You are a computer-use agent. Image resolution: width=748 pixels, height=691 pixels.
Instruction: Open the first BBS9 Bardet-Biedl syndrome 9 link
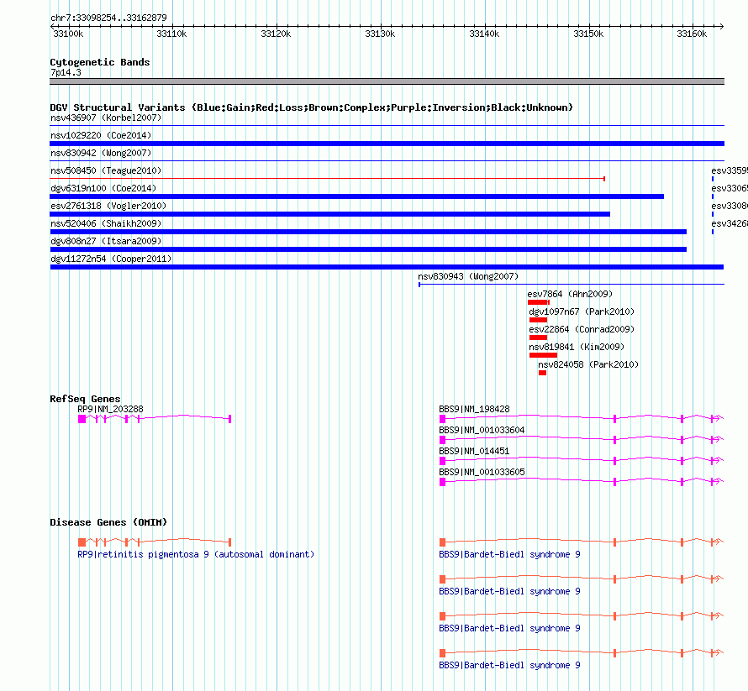click(x=509, y=554)
